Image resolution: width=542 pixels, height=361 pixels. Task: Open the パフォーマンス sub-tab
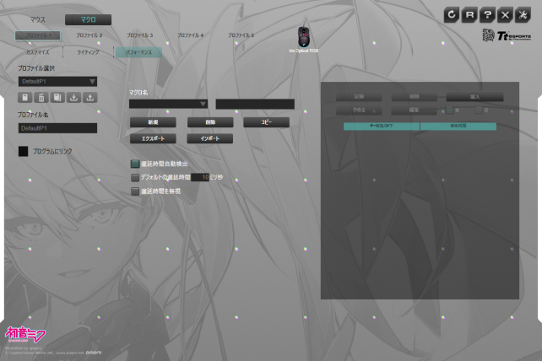click(138, 52)
